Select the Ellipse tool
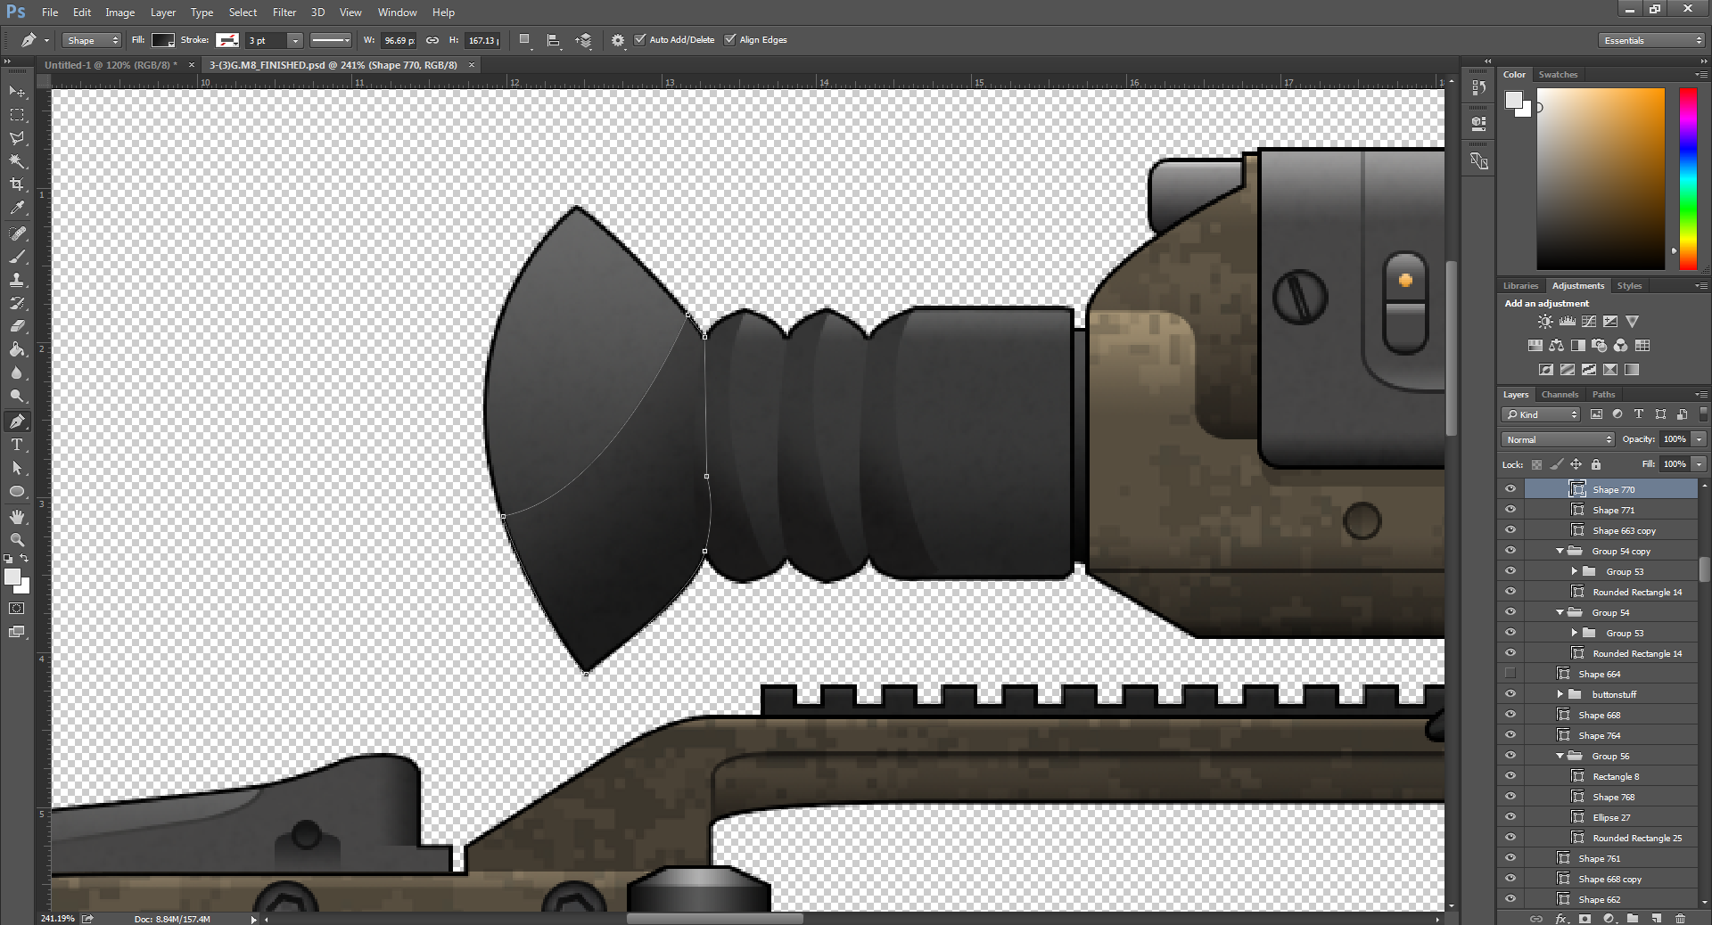Image resolution: width=1712 pixels, height=925 pixels. pos(16,491)
